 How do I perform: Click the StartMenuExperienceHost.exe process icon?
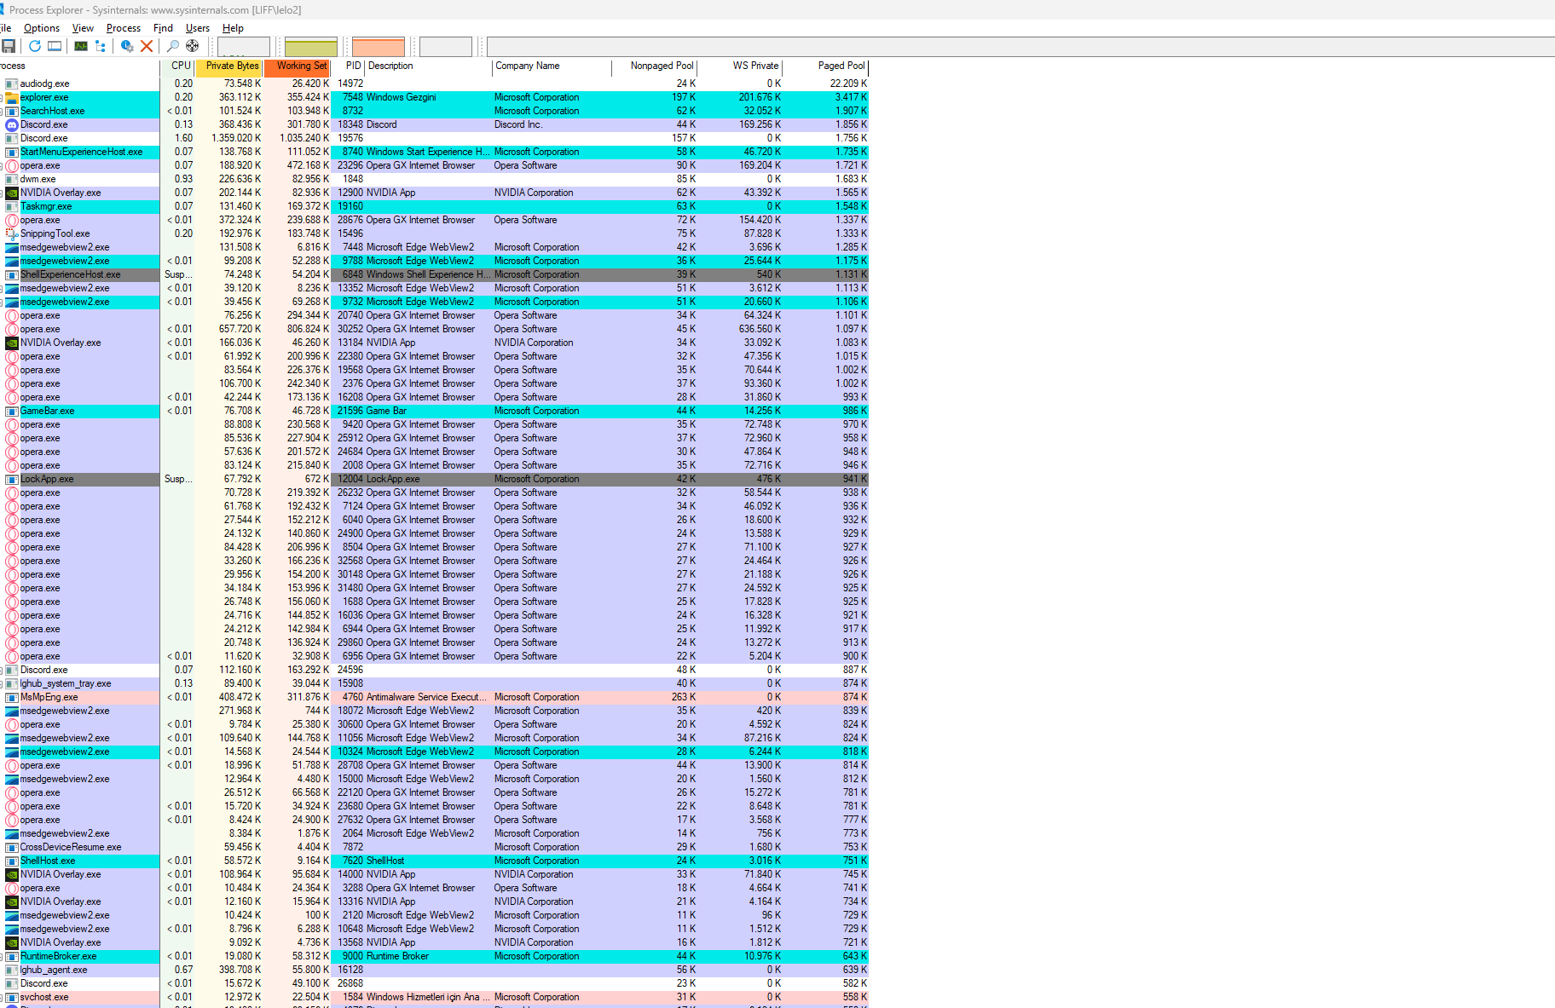[12, 152]
